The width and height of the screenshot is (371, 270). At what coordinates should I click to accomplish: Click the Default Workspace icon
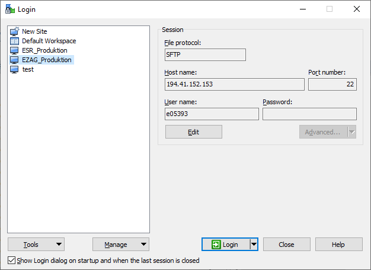pyautogui.click(x=14, y=41)
